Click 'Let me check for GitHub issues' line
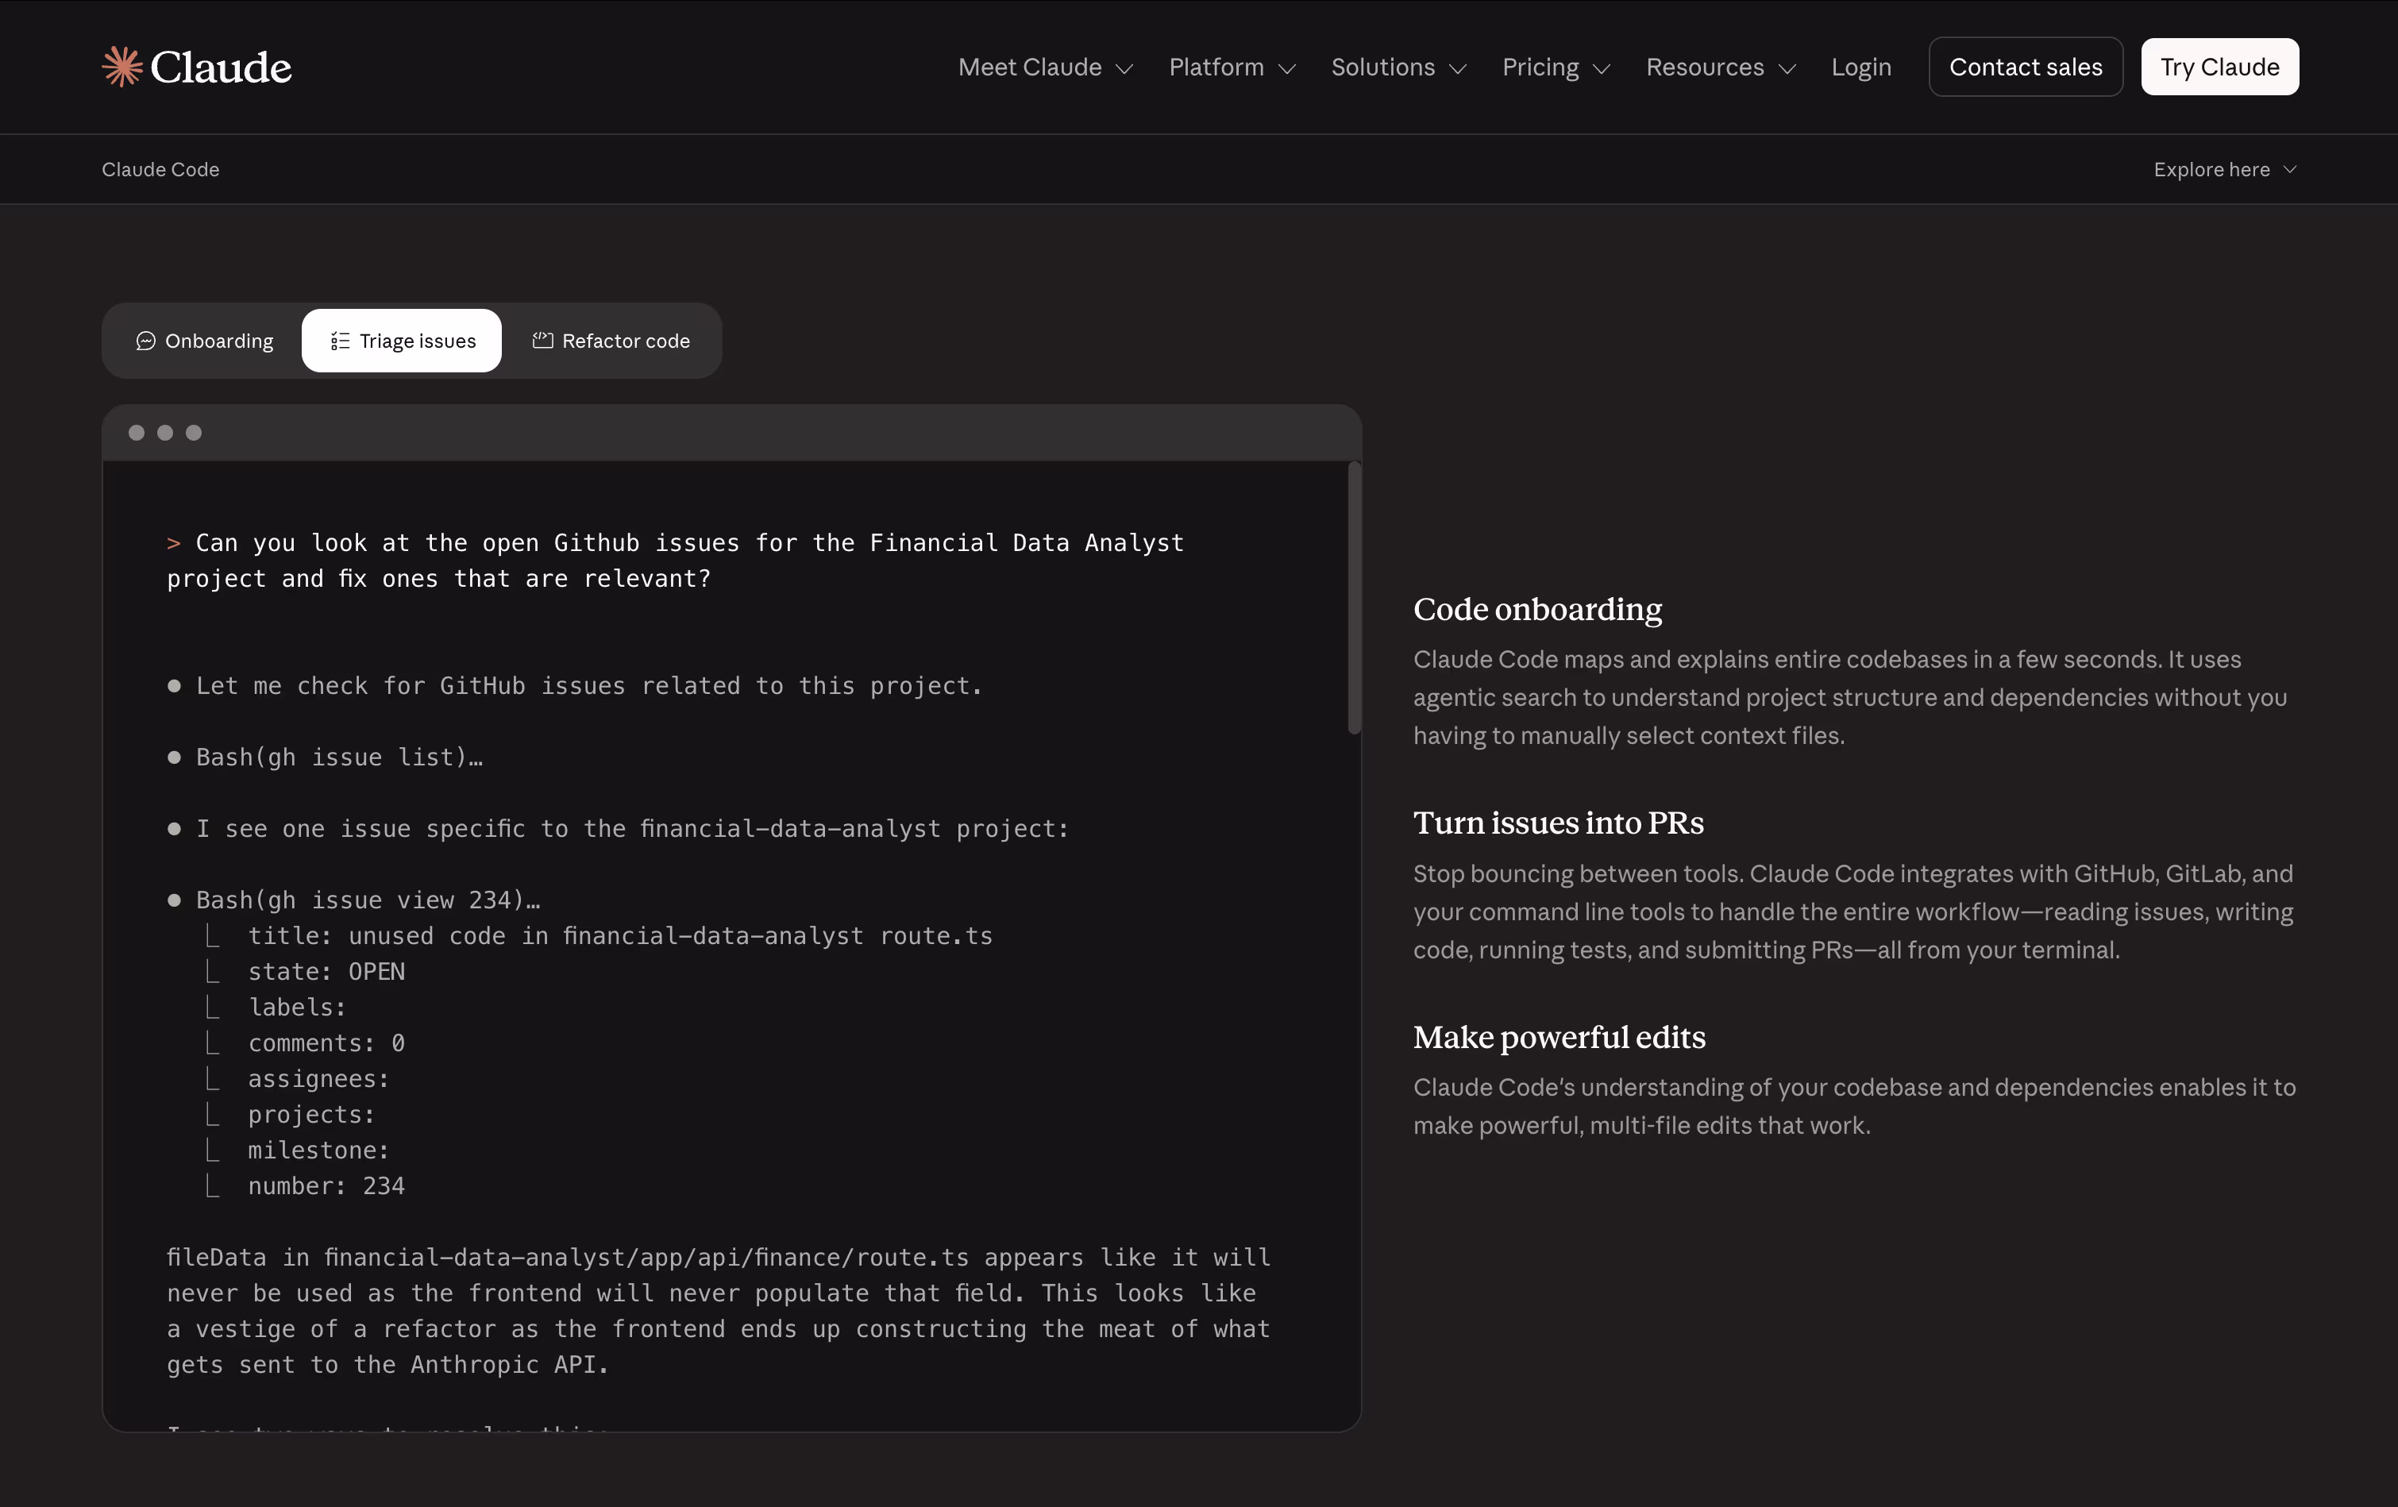This screenshot has height=1507, width=2398. (x=588, y=685)
